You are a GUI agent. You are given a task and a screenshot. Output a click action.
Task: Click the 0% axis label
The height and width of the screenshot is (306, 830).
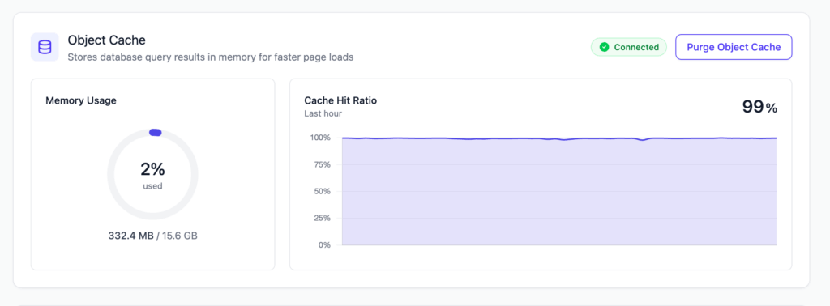(x=324, y=245)
